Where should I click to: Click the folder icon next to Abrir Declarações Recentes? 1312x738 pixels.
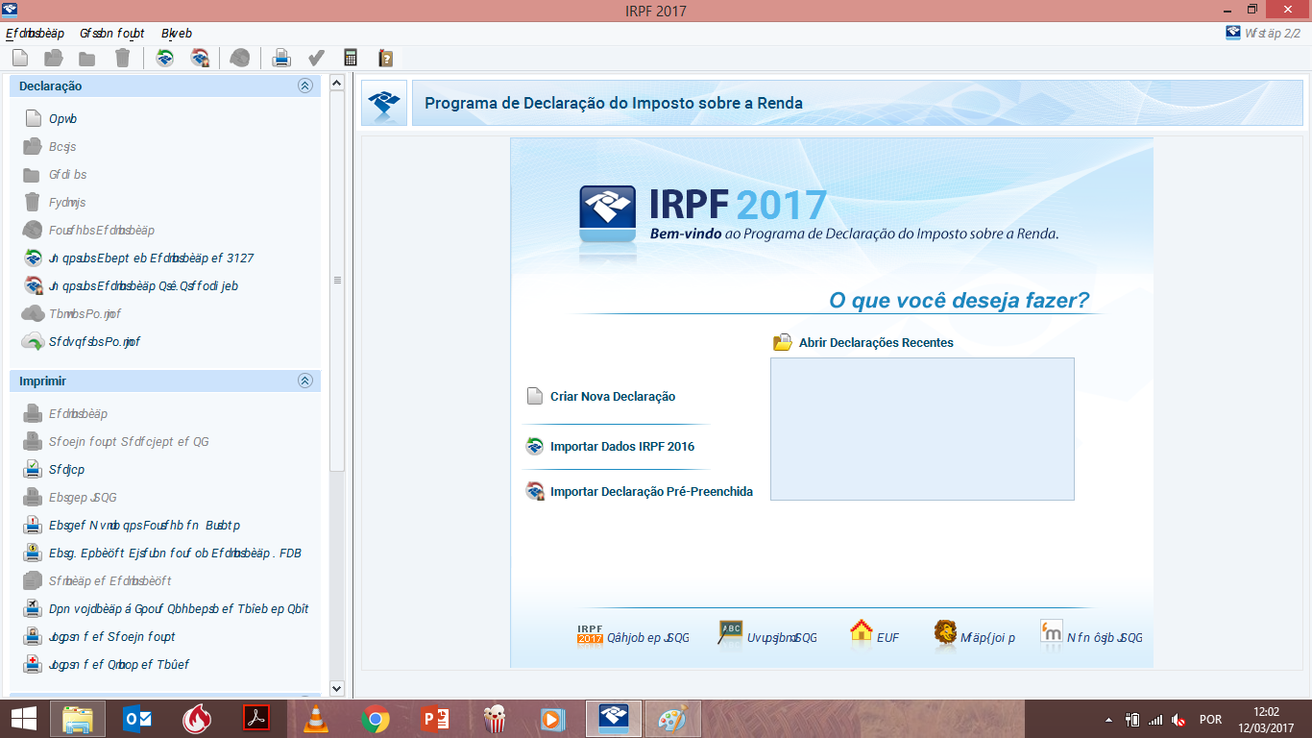(783, 342)
